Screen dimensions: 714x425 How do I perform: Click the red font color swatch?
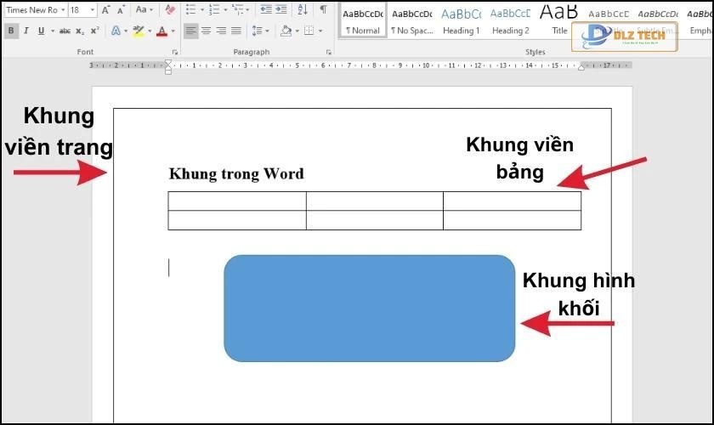click(x=161, y=31)
